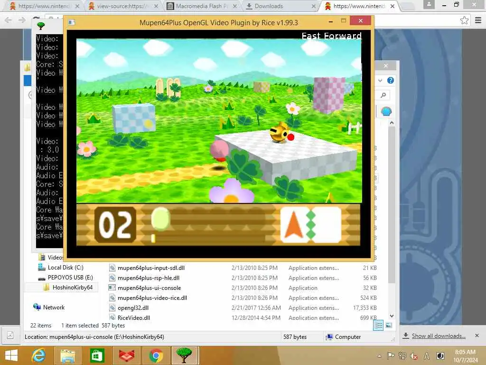This screenshot has width=486, height=365.
Task: Click the IME mode circle icon
Action: 440,355
